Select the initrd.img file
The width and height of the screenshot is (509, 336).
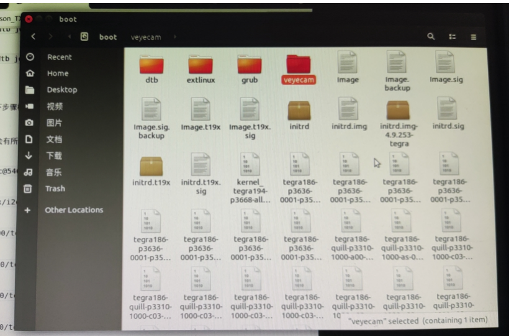349,114
